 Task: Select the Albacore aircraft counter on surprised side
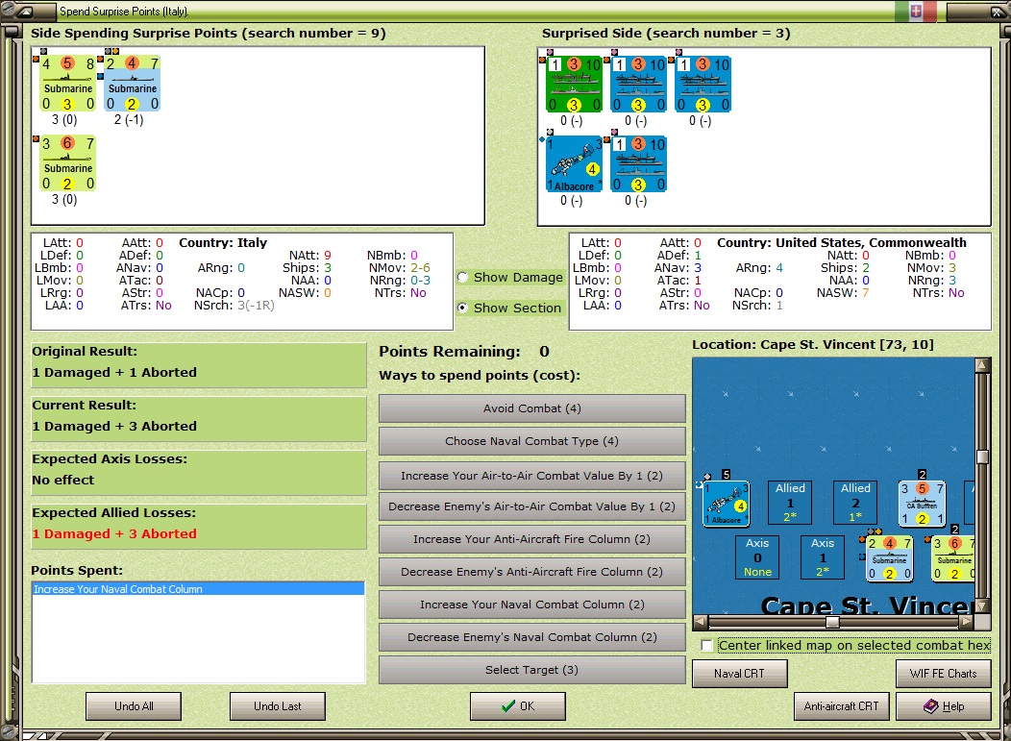tap(575, 163)
